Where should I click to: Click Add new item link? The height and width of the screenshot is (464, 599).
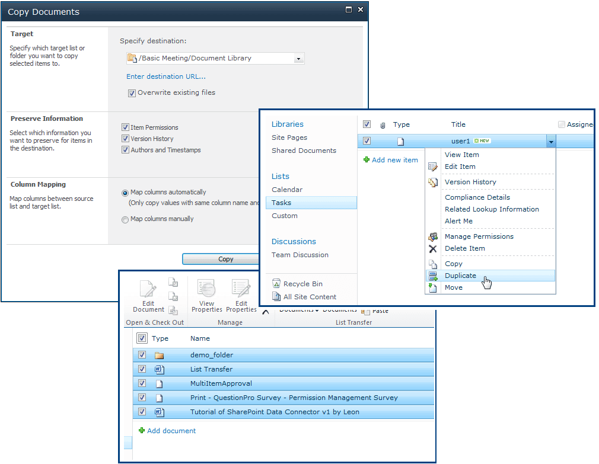(x=394, y=160)
